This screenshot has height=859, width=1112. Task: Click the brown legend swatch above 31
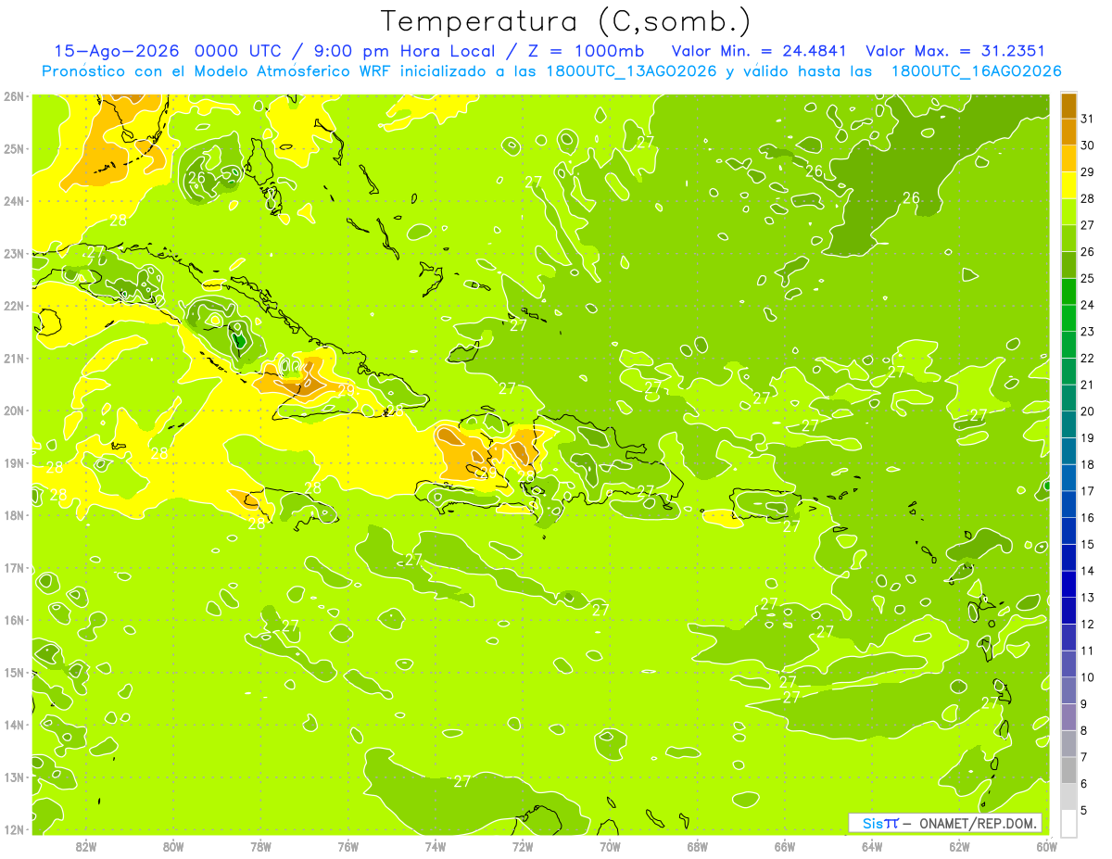pos(1068,106)
